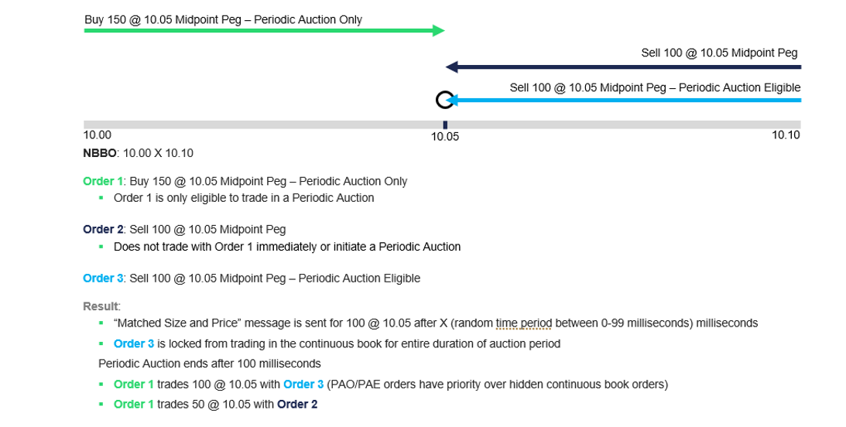
Task: Click the green bullet beside 'Matched Size and Price'
Action: click(101, 323)
